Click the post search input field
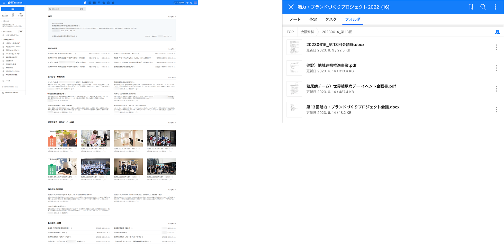This screenshot has height=252, width=504. click(64, 9)
